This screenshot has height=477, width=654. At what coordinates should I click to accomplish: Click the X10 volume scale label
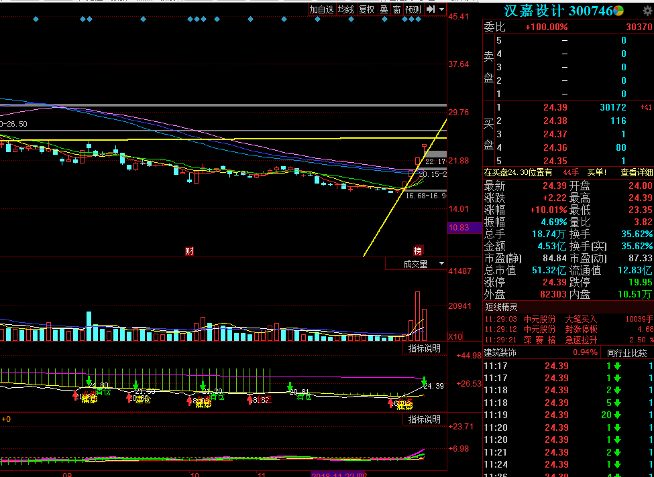(455, 336)
